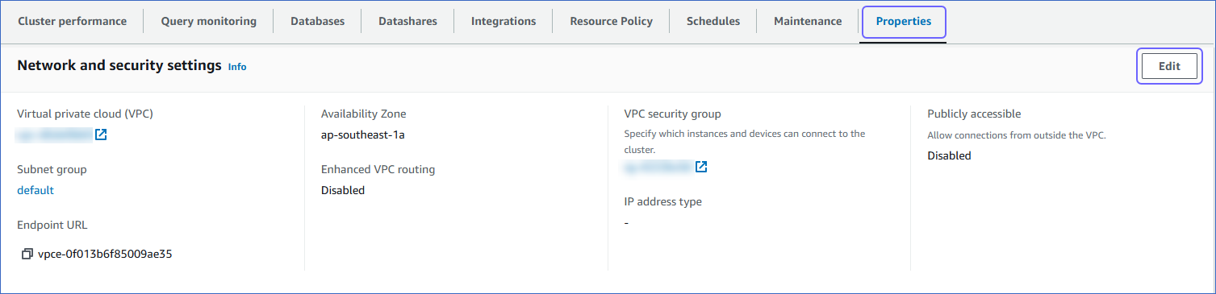Follow the blurred VPC ID link
Screen dimensions: 1216x294
click(x=54, y=135)
